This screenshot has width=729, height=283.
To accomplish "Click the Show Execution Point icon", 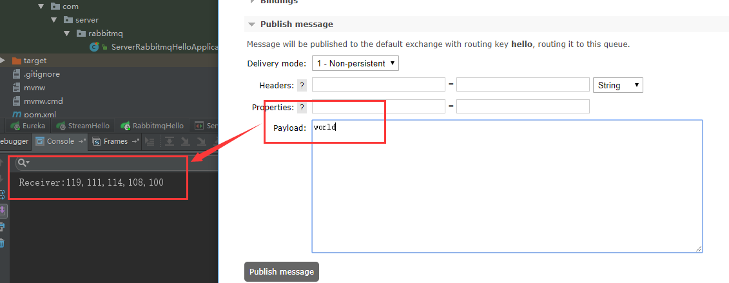I will tap(150, 141).
